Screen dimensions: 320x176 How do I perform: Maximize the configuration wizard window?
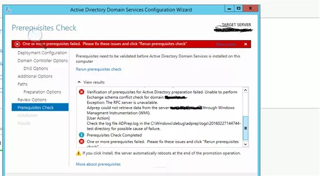point(238,8)
